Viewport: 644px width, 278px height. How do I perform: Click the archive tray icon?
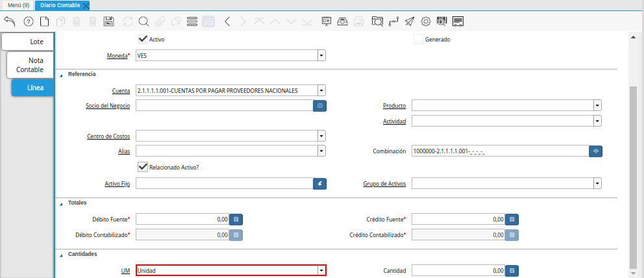343,21
